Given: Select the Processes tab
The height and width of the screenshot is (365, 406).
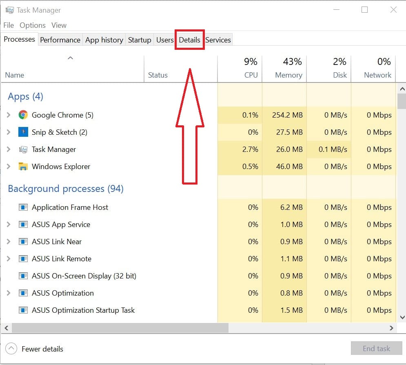Looking at the screenshot, I should click(20, 39).
